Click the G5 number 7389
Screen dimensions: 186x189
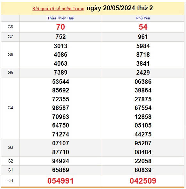pyautogui.click(x=61, y=72)
